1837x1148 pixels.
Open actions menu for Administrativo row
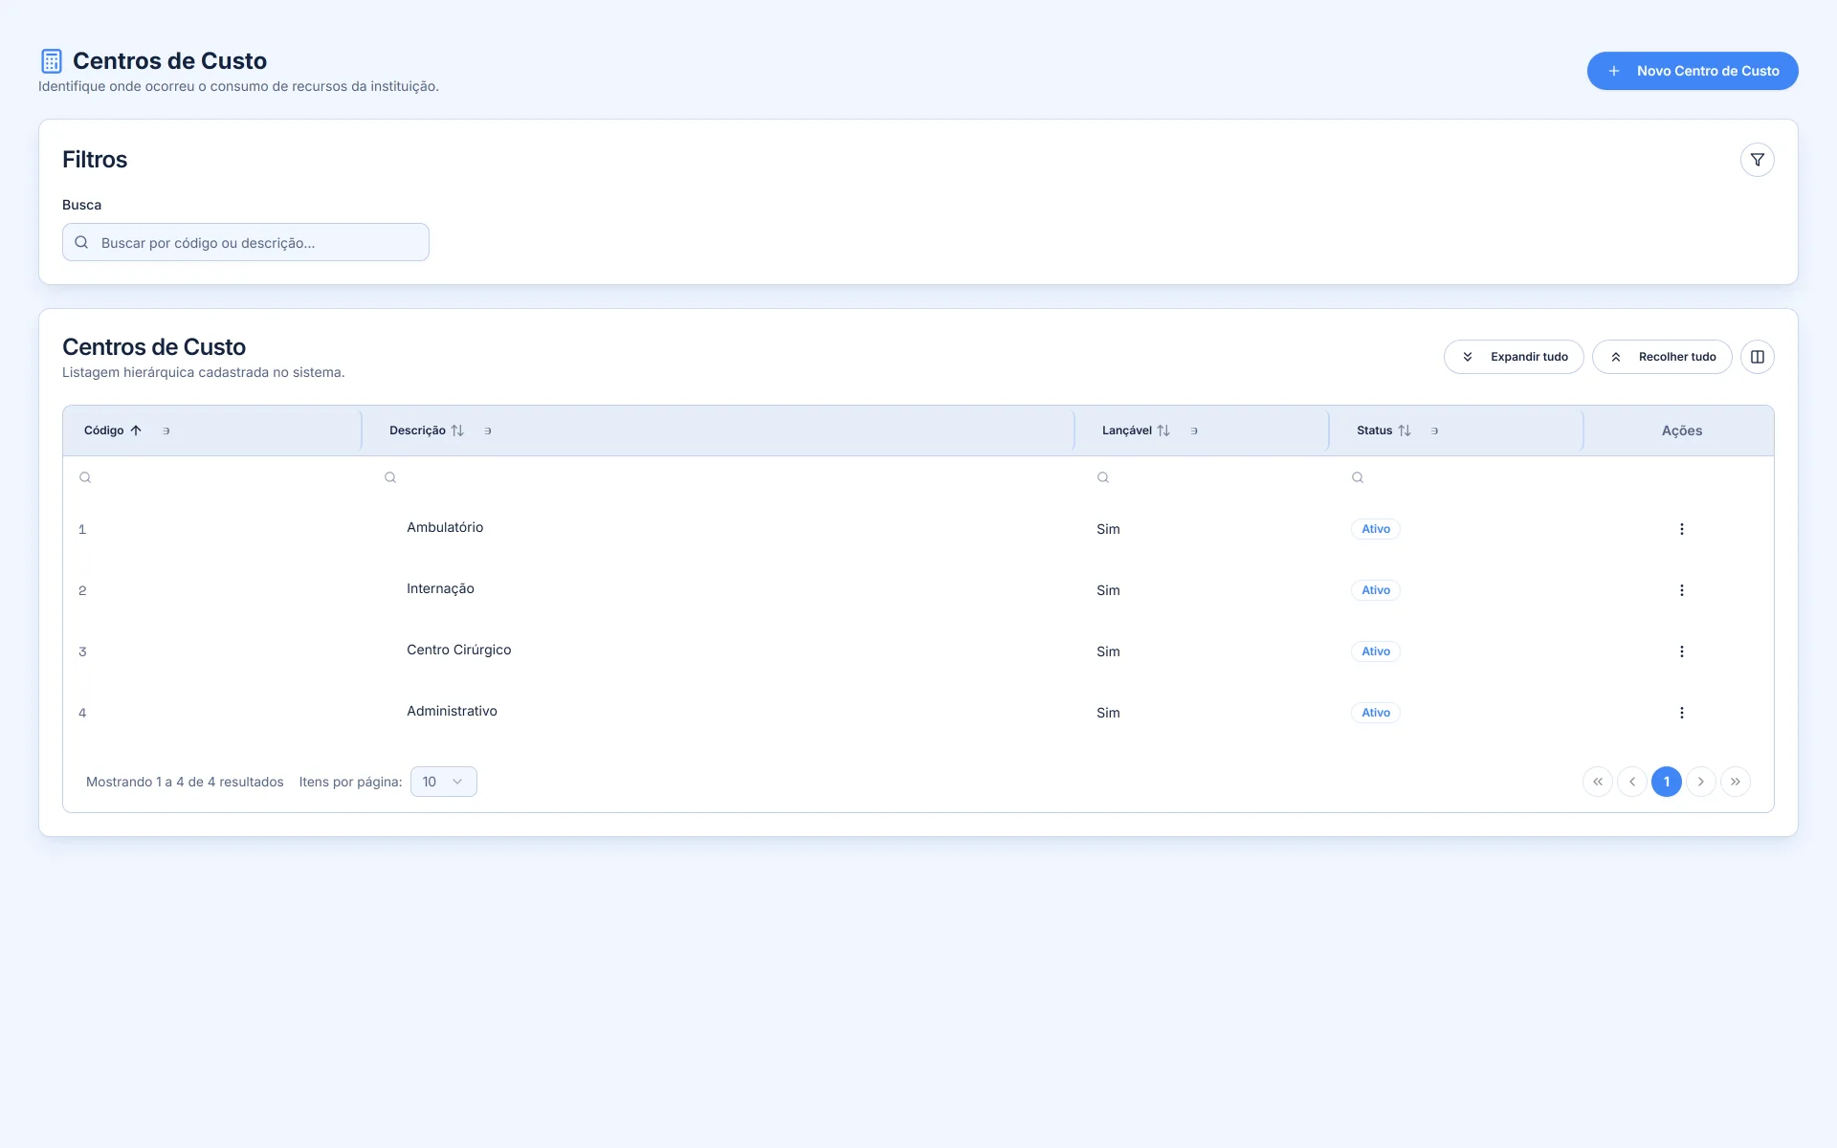(1681, 713)
